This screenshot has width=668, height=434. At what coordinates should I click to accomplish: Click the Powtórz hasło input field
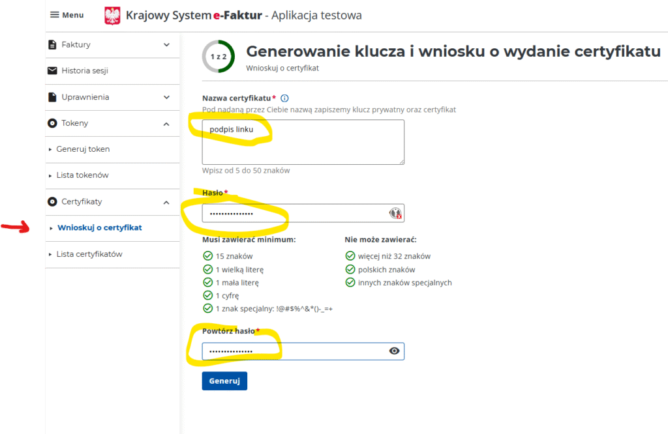click(294, 351)
